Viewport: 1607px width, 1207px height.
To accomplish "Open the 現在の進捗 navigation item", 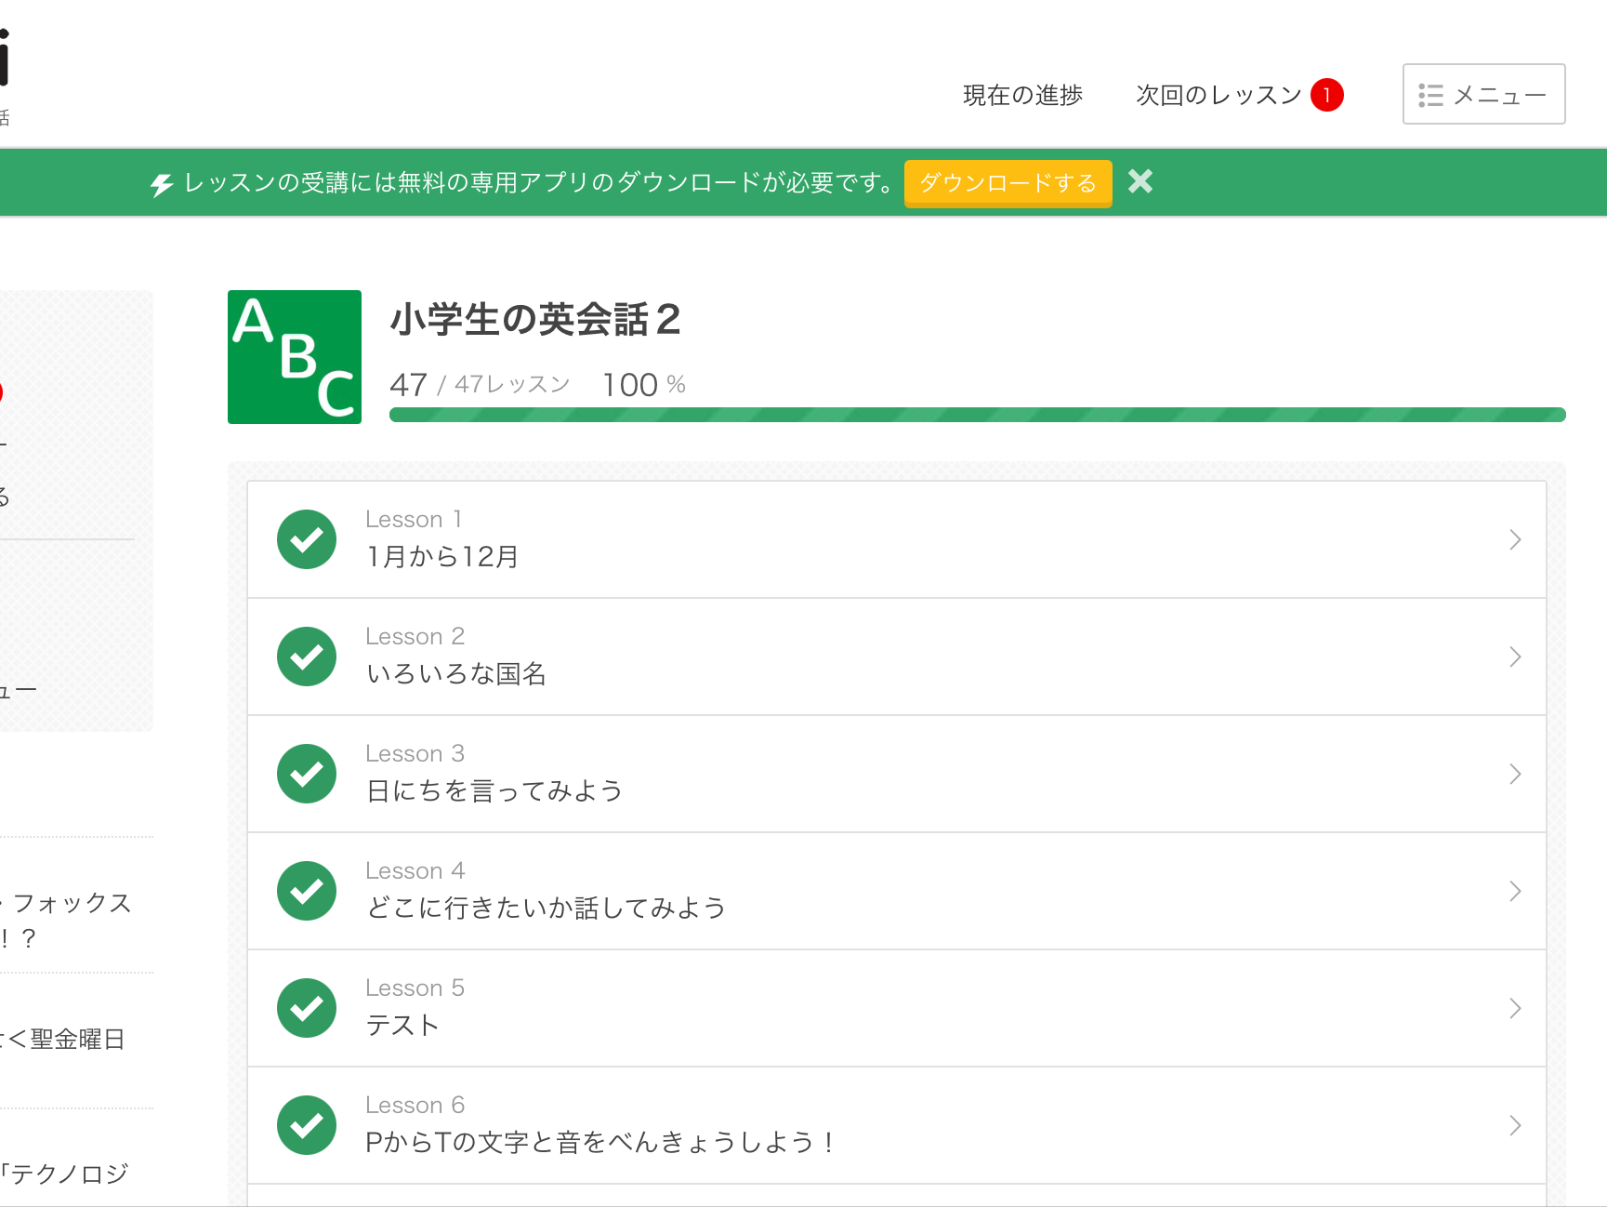I will click(1022, 95).
